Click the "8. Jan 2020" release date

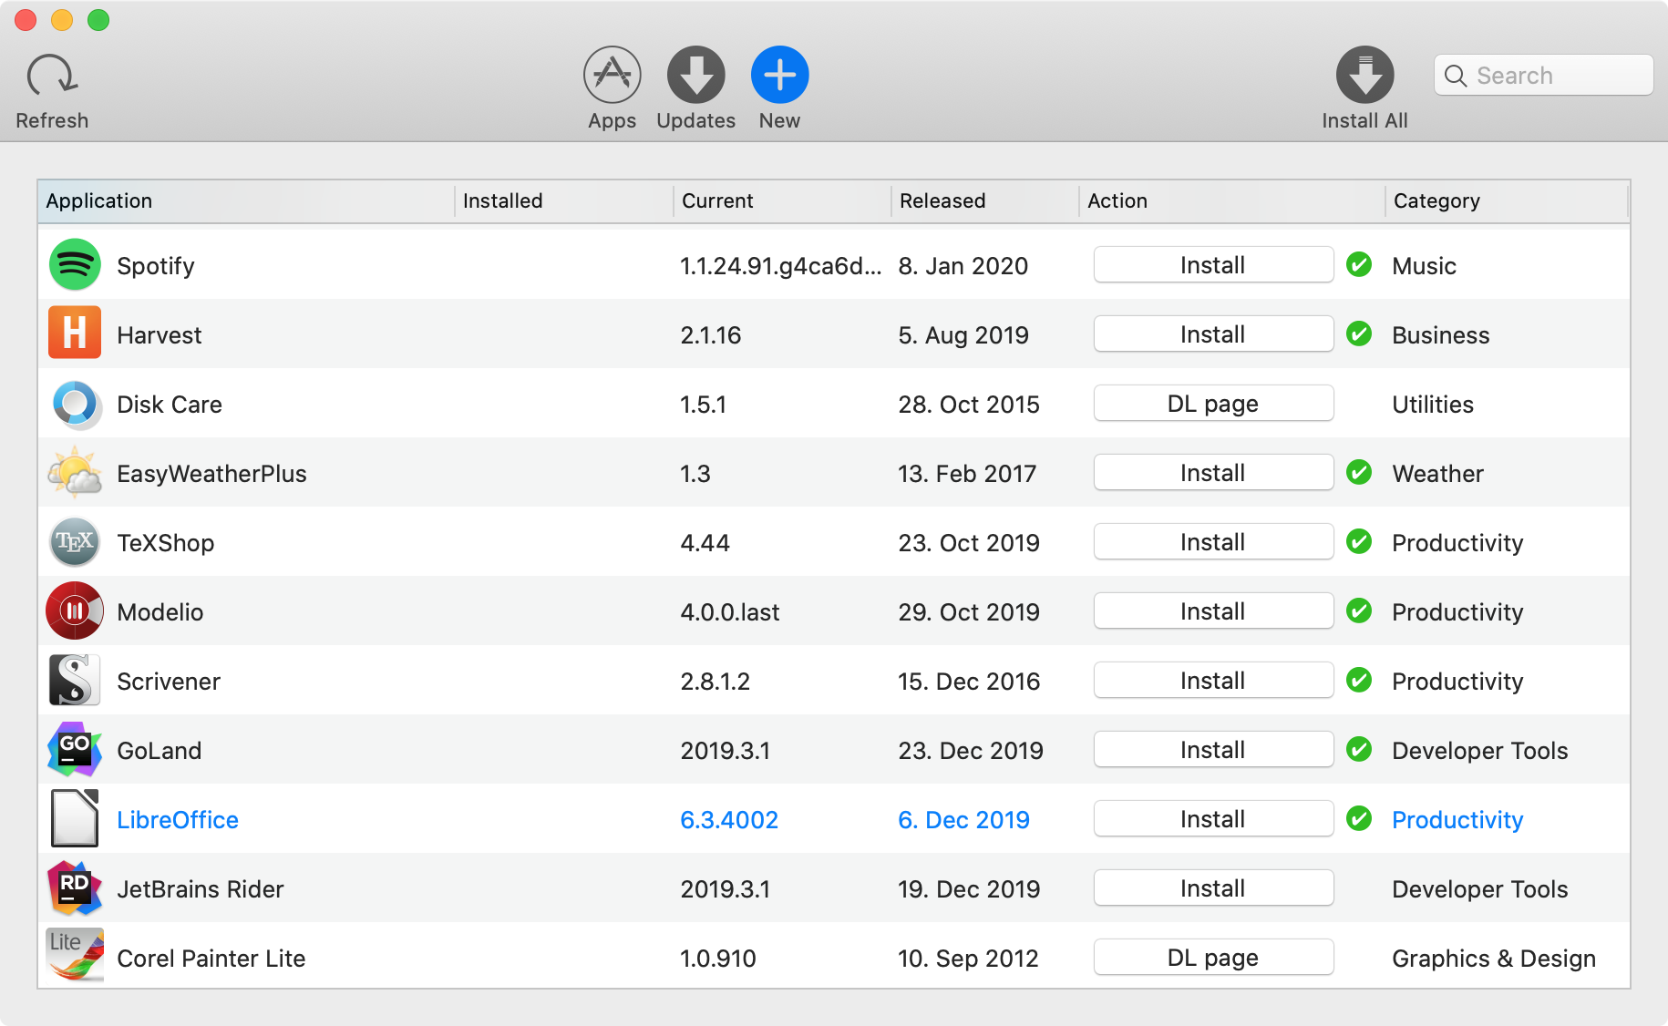(x=963, y=266)
